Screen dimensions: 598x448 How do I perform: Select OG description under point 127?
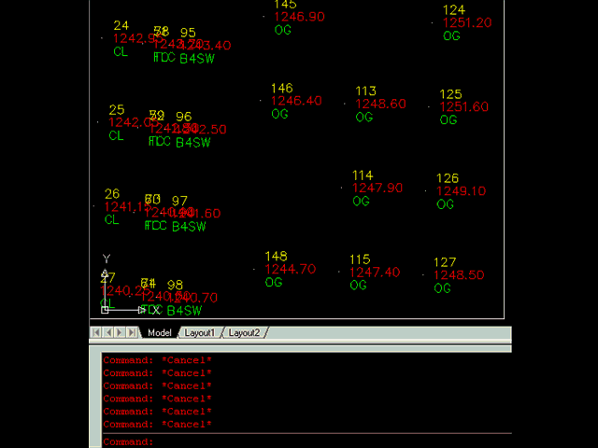[442, 288]
